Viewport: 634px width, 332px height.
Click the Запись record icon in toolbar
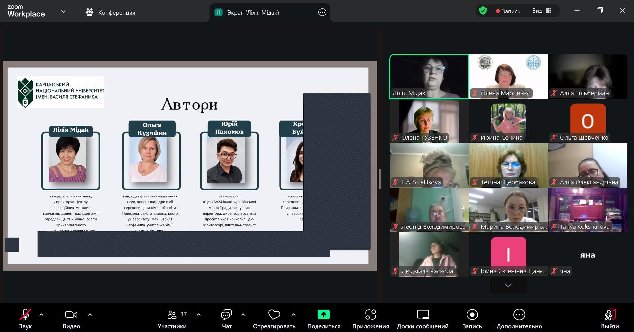[472, 315]
